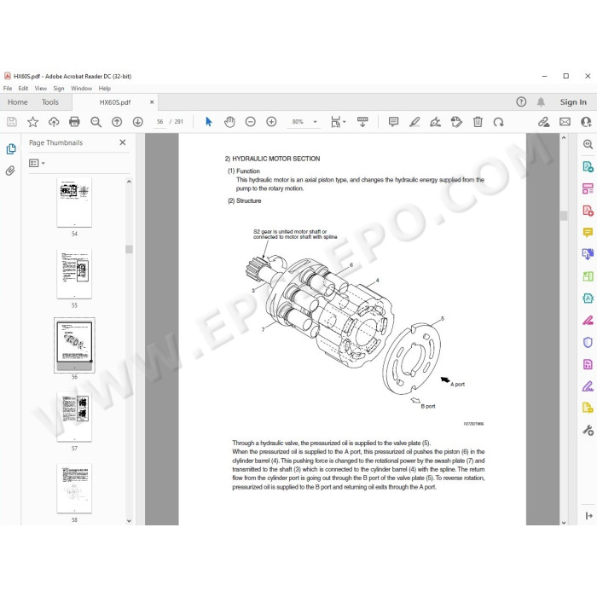Send file by email envelope icon
This screenshot has height=597, width=597.
[565, 122]
